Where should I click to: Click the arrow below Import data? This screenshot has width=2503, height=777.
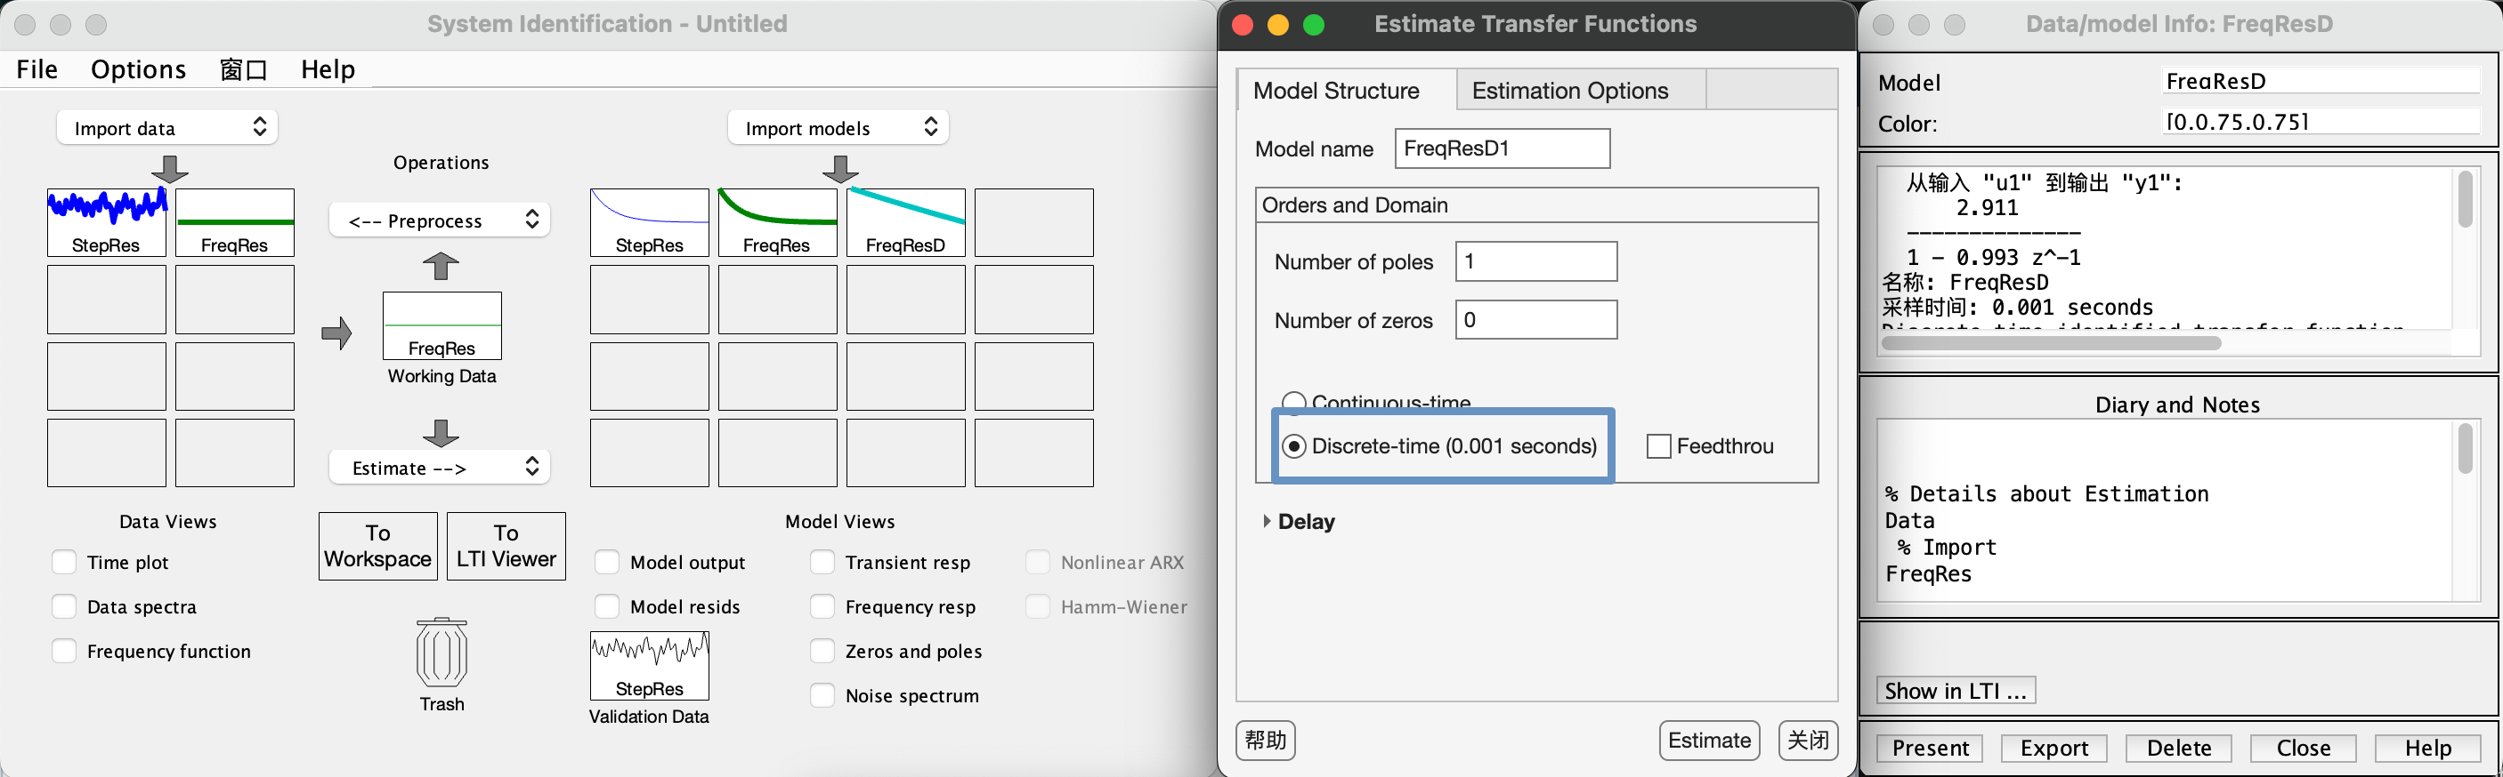(x=170, y=169)
